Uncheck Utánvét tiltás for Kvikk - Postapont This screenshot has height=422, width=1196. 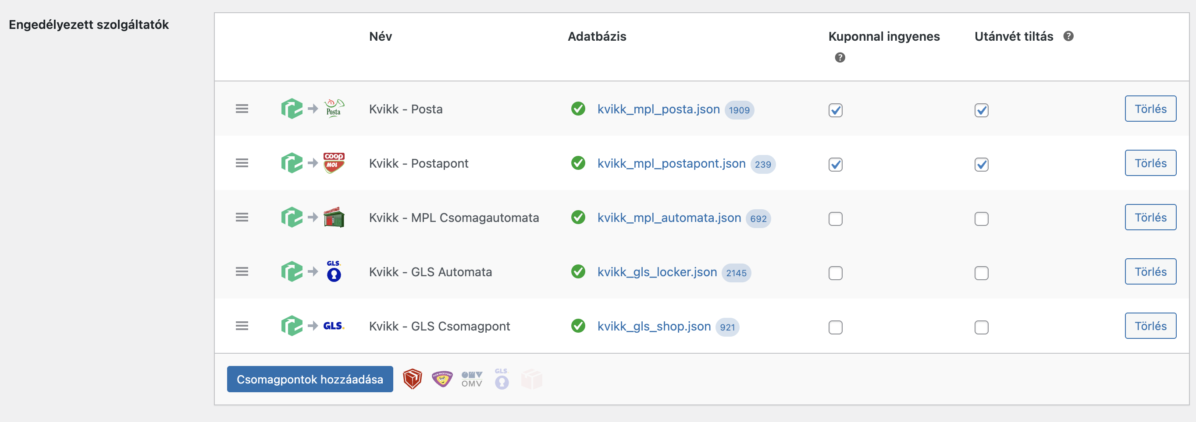(x=981, y=165)
